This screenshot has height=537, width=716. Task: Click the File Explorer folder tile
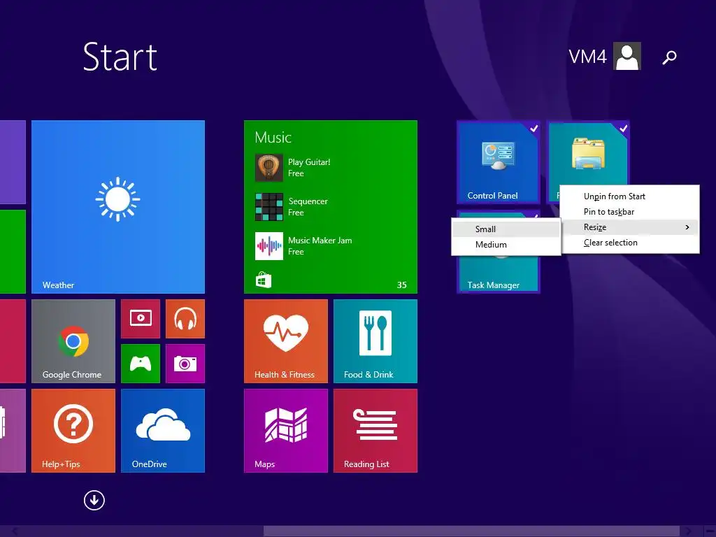[x=588, y=153]
